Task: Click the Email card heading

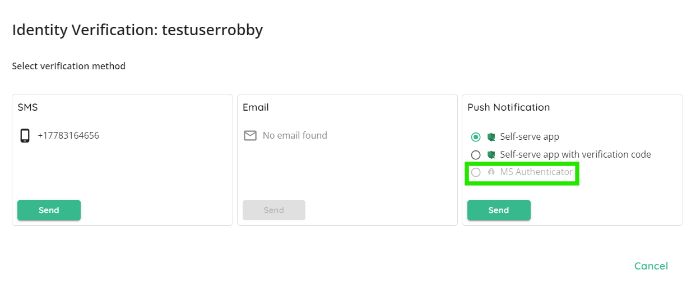Action: (256, 107)
